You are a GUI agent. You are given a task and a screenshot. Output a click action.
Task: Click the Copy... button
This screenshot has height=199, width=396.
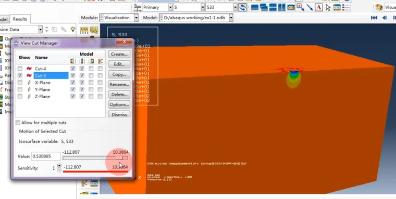(119, 74)
